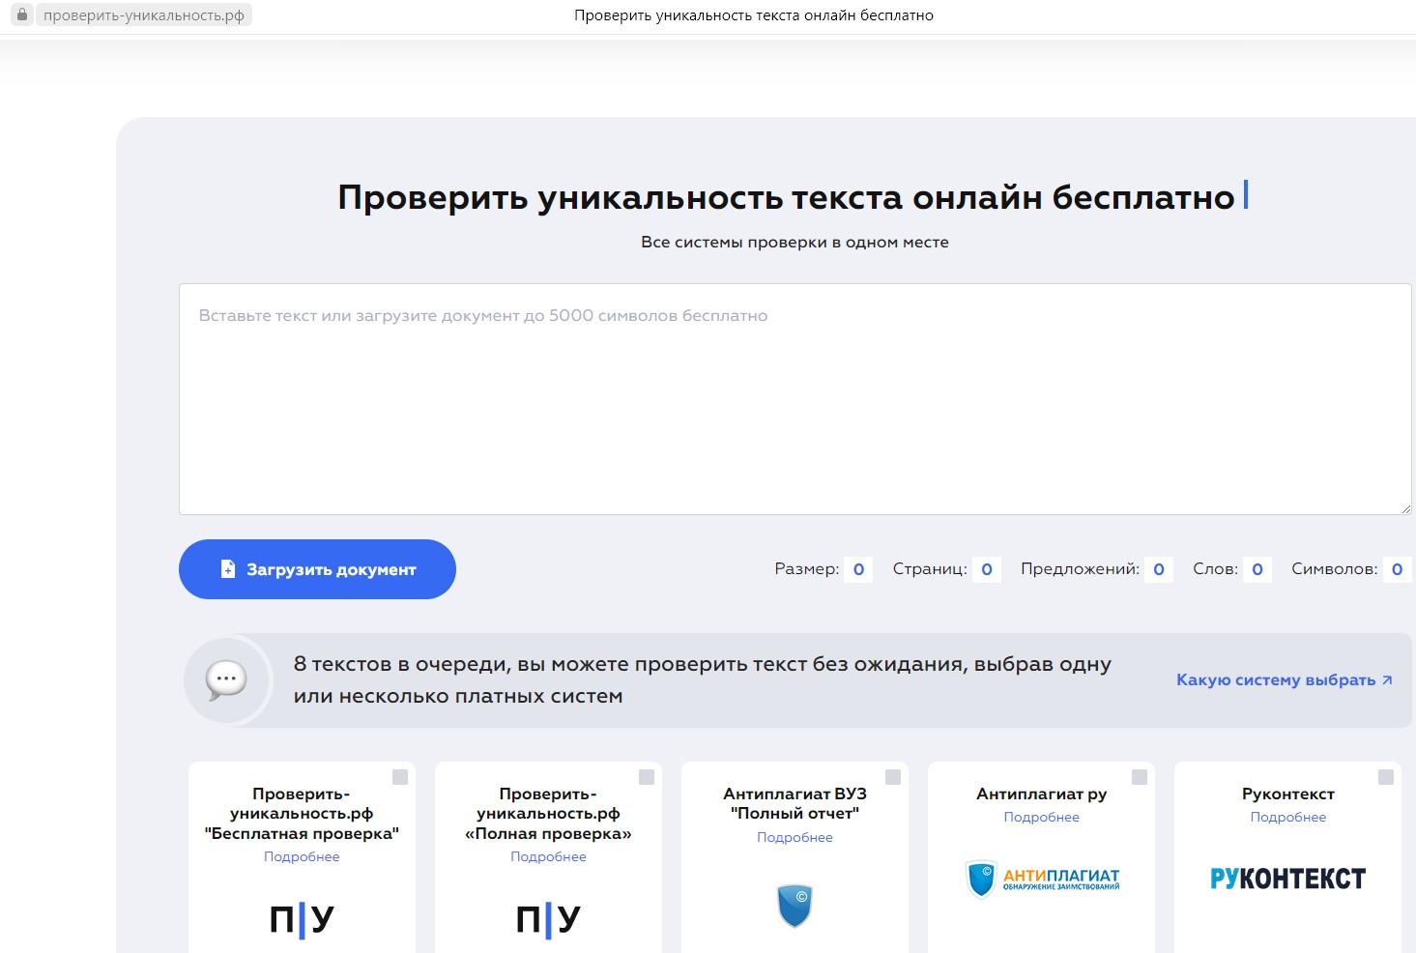Image resolution: width=1416 pixels, height=953 pixels.
Task: Open Подробнее under Антиплагиат ру
Action: (x=1041, y=817)
